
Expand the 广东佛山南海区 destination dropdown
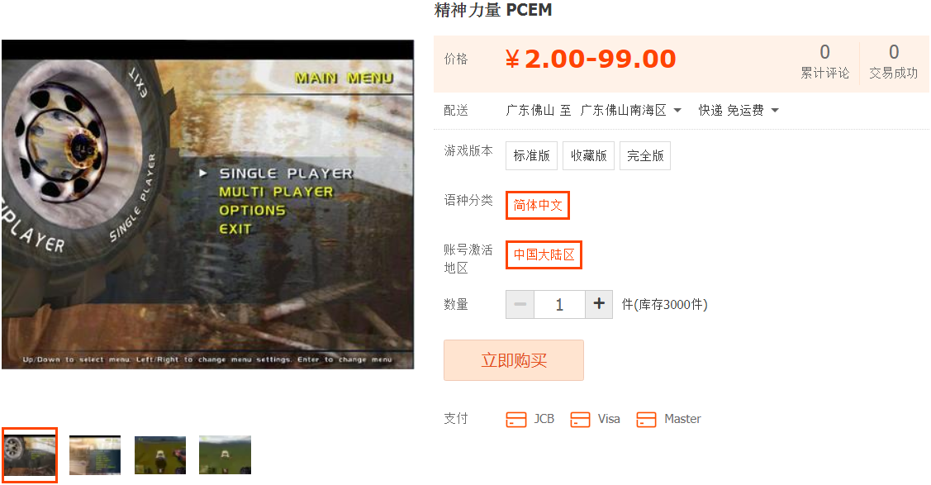point(630,111)
